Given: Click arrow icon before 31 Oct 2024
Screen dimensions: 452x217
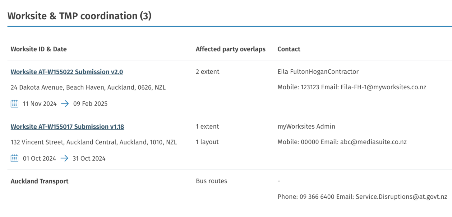Looking at the screenshot, I should [64, 158].
